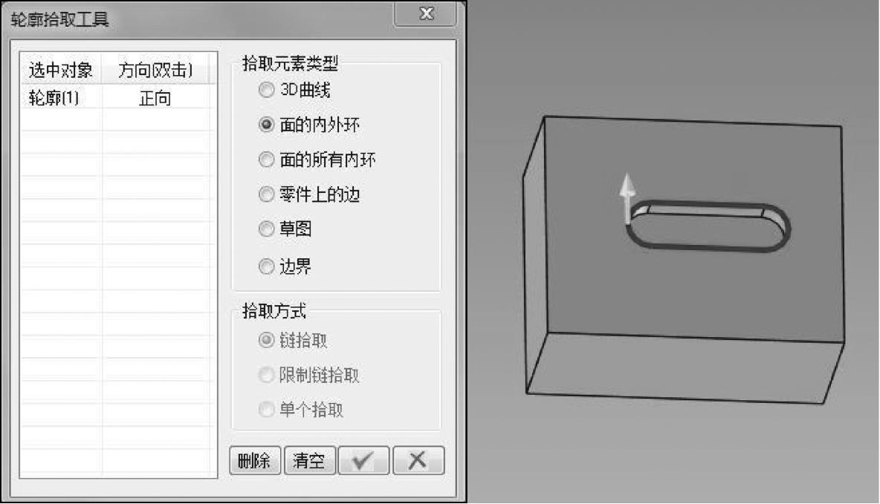Confirm with the checkmark button
The width and height of the screenshot is (880, 504).
363,461
